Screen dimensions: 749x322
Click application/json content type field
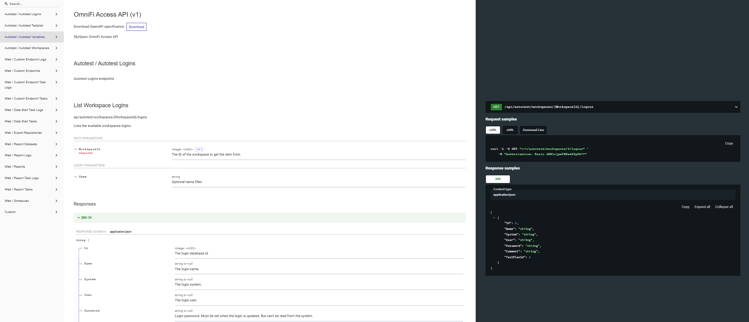coord(613,195)
